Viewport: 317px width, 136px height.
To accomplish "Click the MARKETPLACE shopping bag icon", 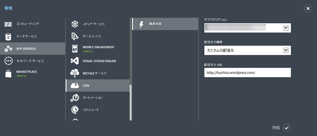I will 8,73.
